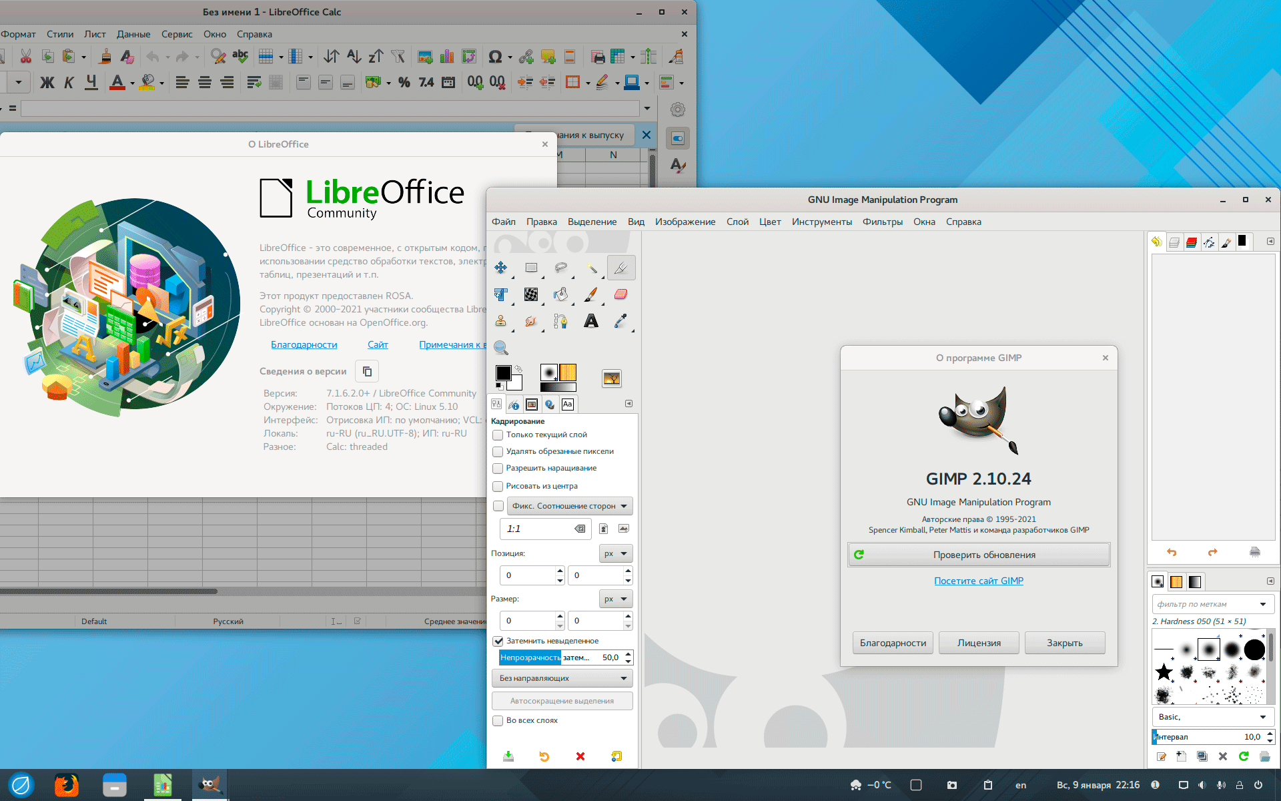1281x801 pixels.
Task: Enable 'Только текущий слой' checkbox
Action: pos(498,435)
